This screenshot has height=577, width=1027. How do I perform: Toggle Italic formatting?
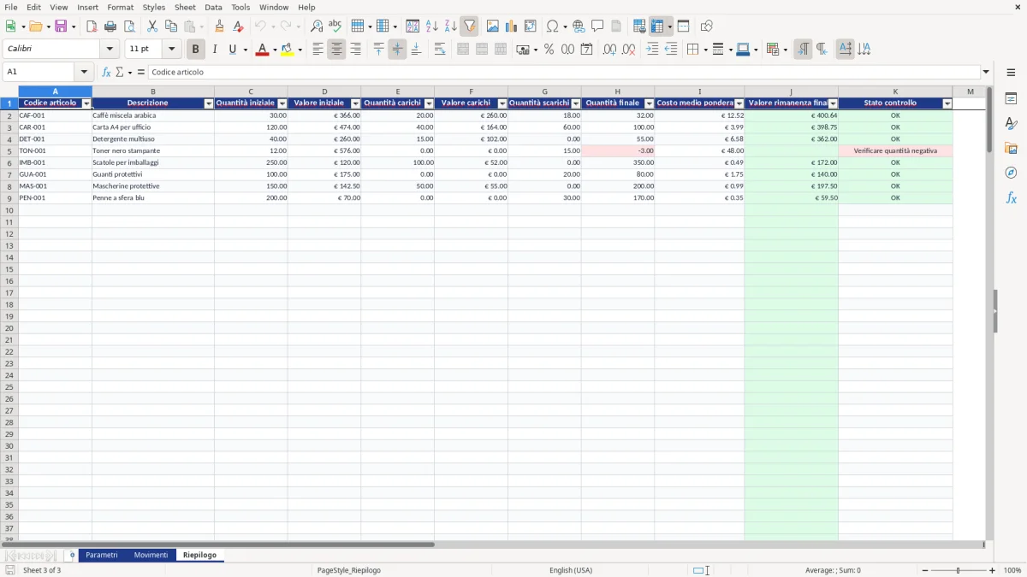point(215,50)
